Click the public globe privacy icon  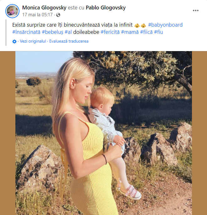pos(58,15)
